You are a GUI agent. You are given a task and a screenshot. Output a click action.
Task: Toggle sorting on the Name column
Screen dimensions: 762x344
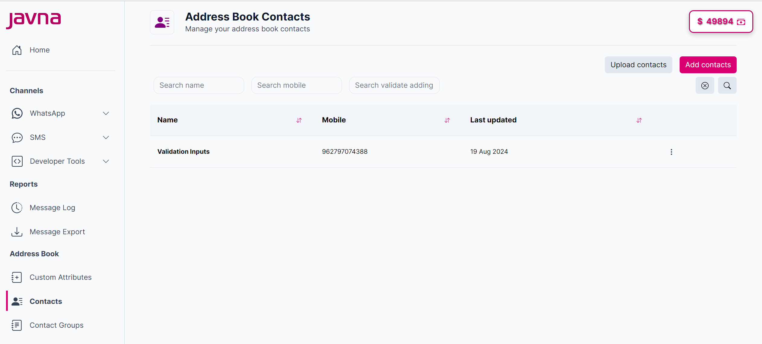pyautogui.click(x=299, y=120)
